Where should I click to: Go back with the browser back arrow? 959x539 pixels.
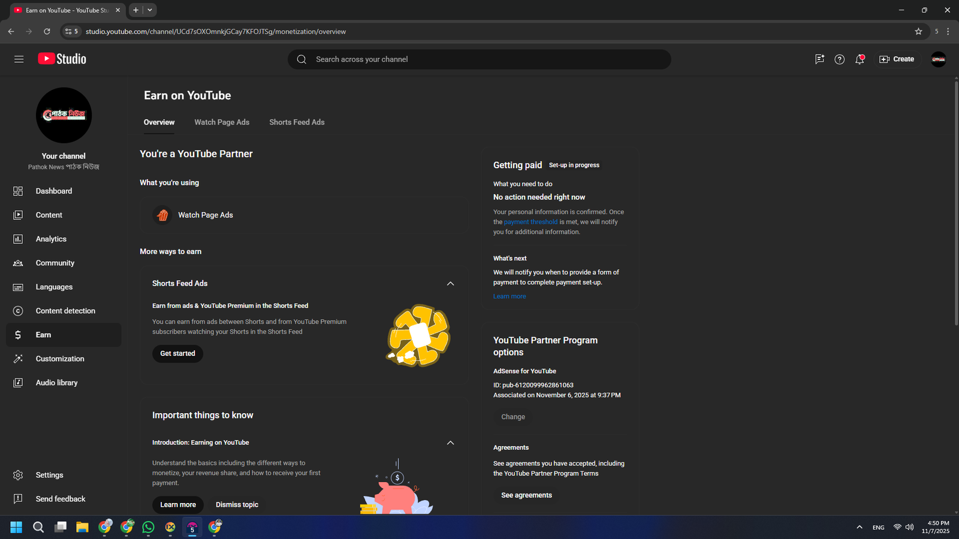click(11, 31)
